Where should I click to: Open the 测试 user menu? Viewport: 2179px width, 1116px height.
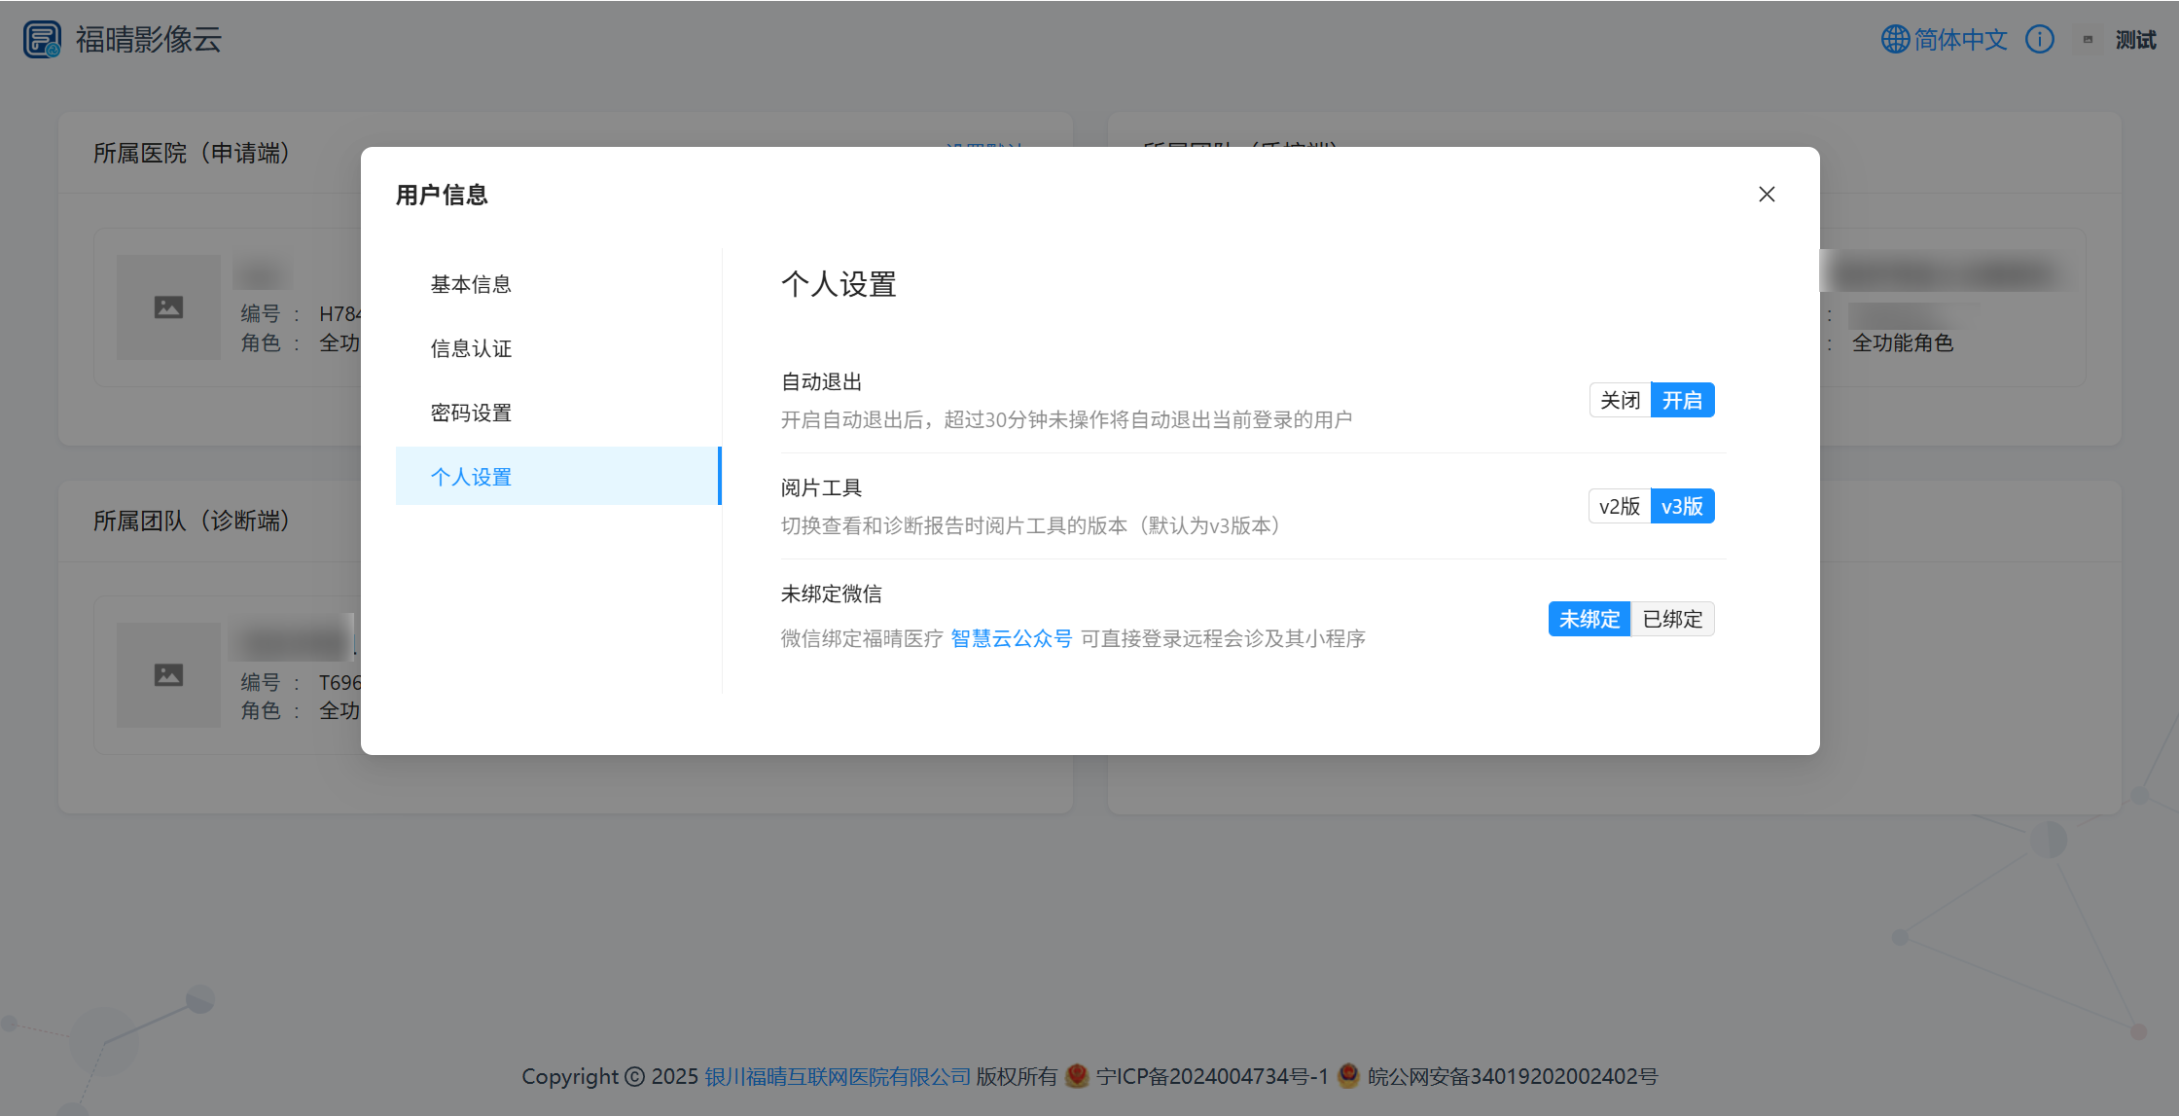tap(2135, 40)
